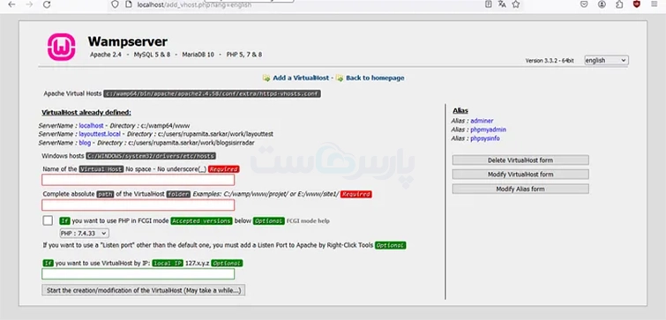Click the VirtualHost already defined heading

click(86, 113)
